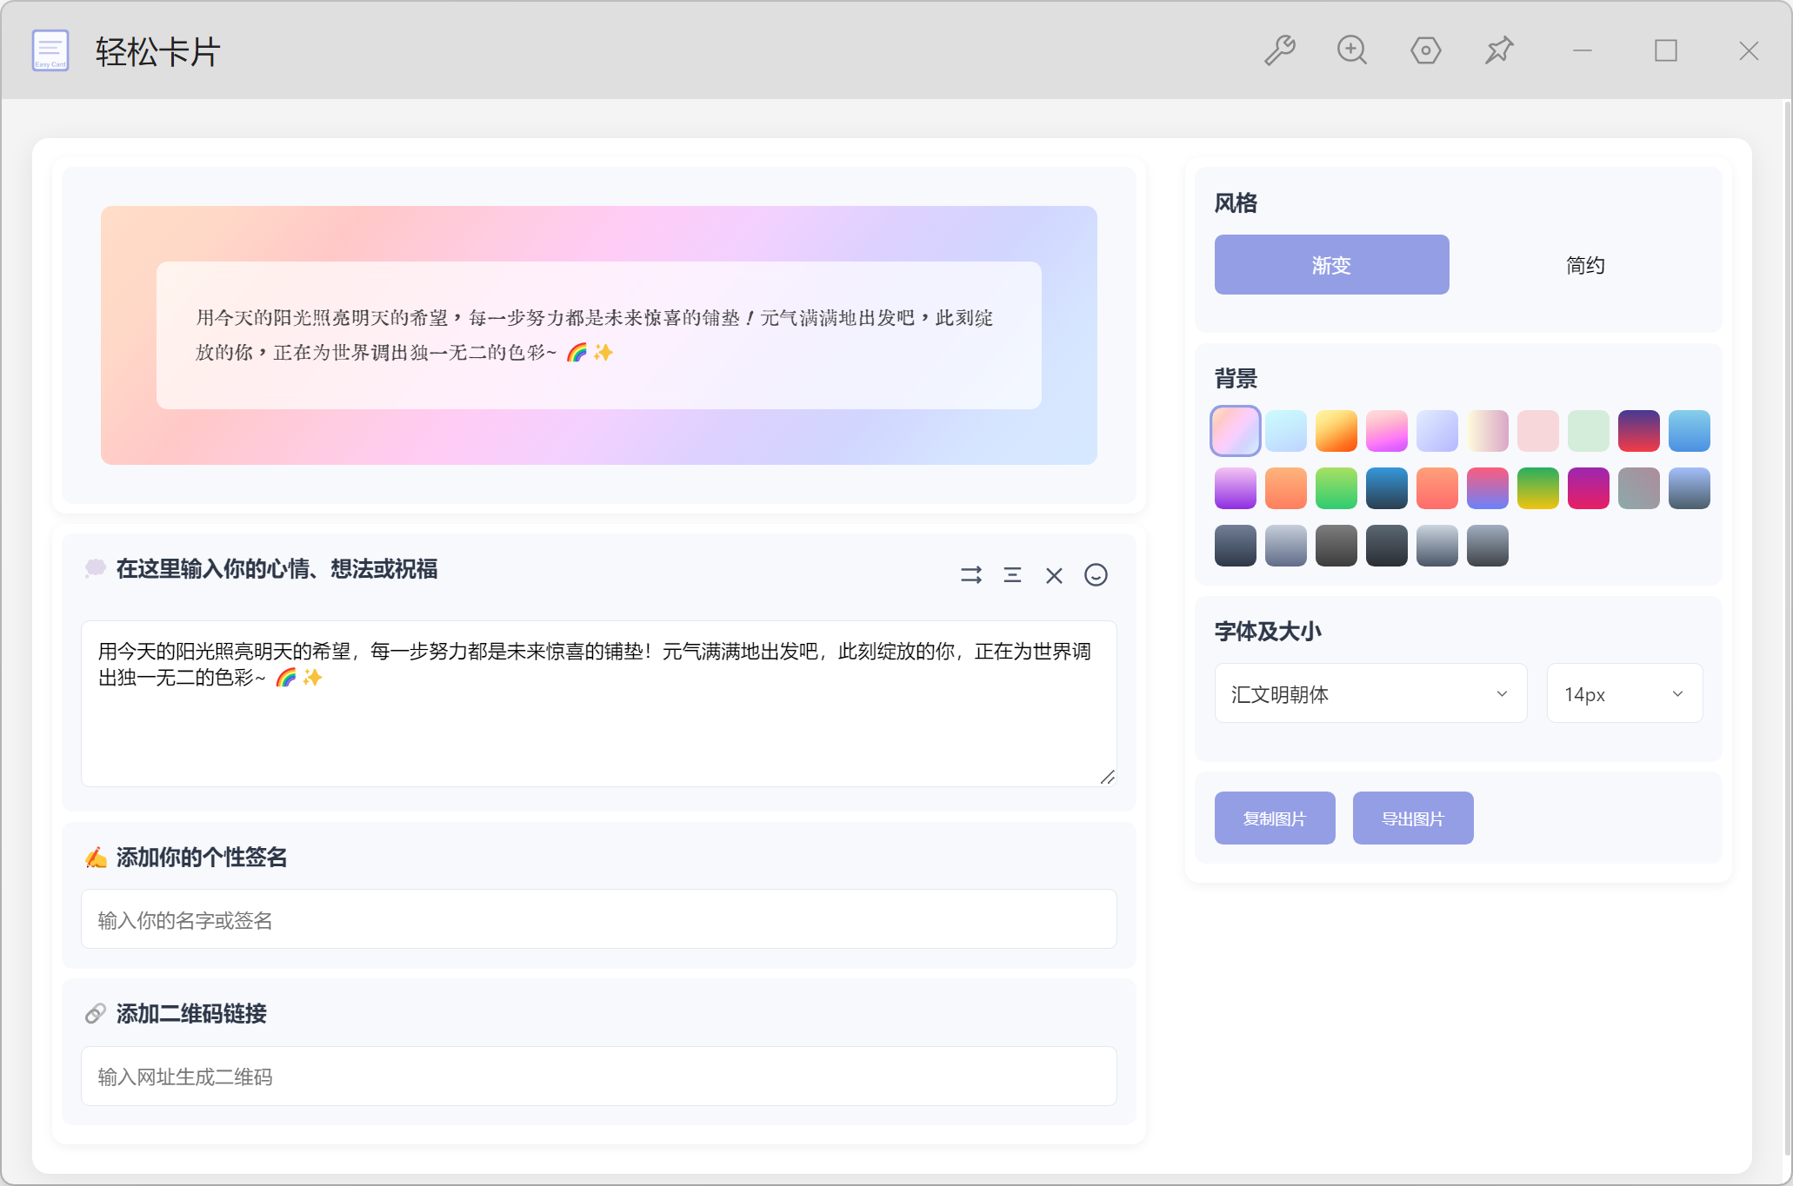Click the signature name input field
The image size is (1793, 1186).
tap(599, 919)
